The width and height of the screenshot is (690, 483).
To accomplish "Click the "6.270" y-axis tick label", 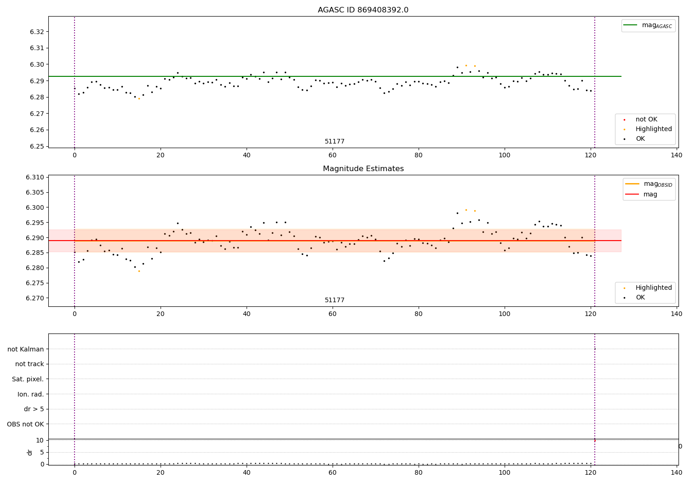I will (35, 298).
